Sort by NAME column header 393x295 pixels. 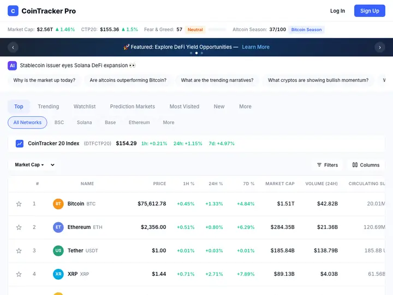point(87,184)
